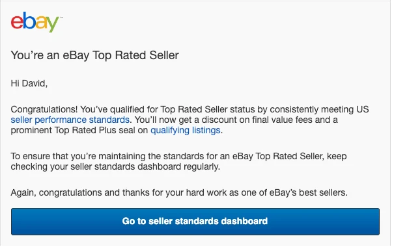The height and width of the screenshot is (247, 394).
Task: Click the word 'Congratulations!' in first paragraph
Action: (44, 110)
